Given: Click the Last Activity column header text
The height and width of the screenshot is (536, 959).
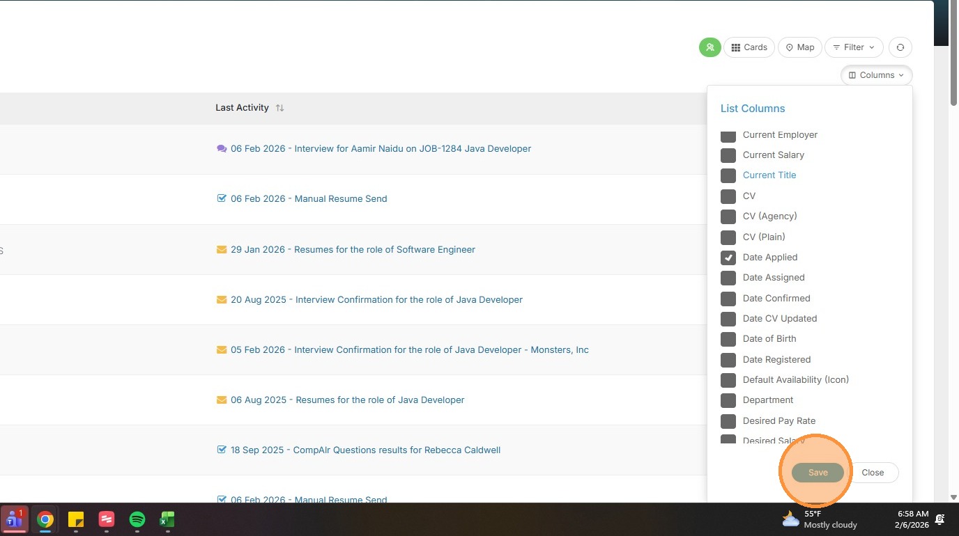Looking at the screenshot, I should coord(242,108).
